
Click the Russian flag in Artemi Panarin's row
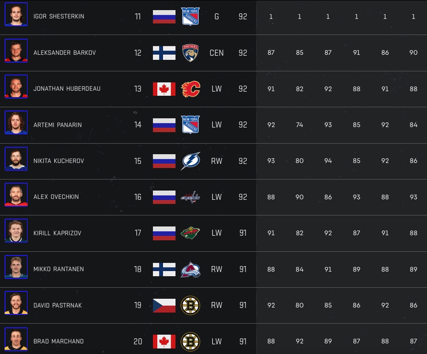(164, 125)
